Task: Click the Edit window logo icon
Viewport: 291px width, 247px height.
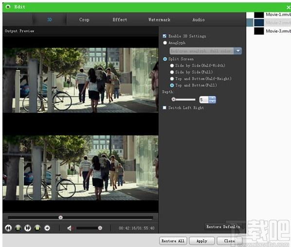Action: (x=8, y=7)
